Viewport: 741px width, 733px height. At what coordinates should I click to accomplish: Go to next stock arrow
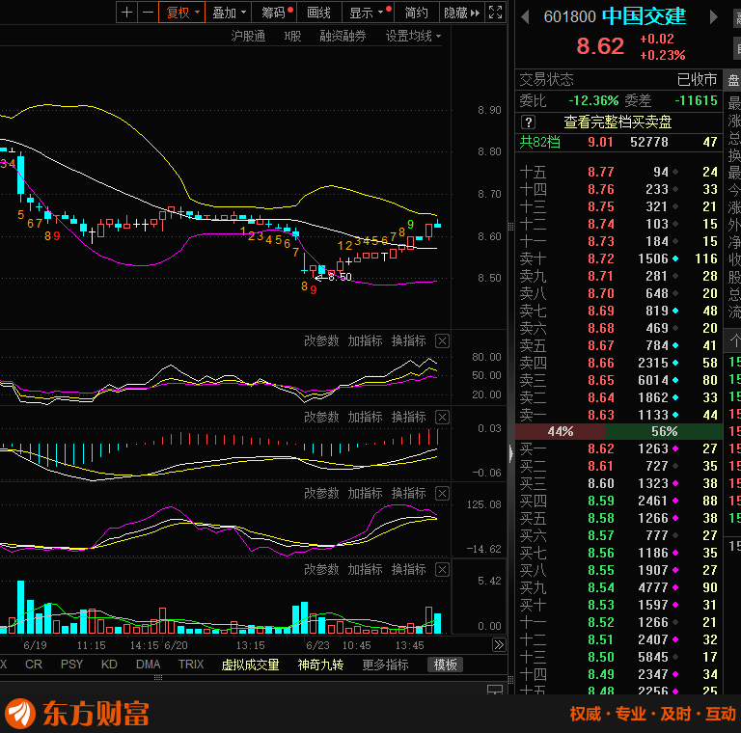714,17
